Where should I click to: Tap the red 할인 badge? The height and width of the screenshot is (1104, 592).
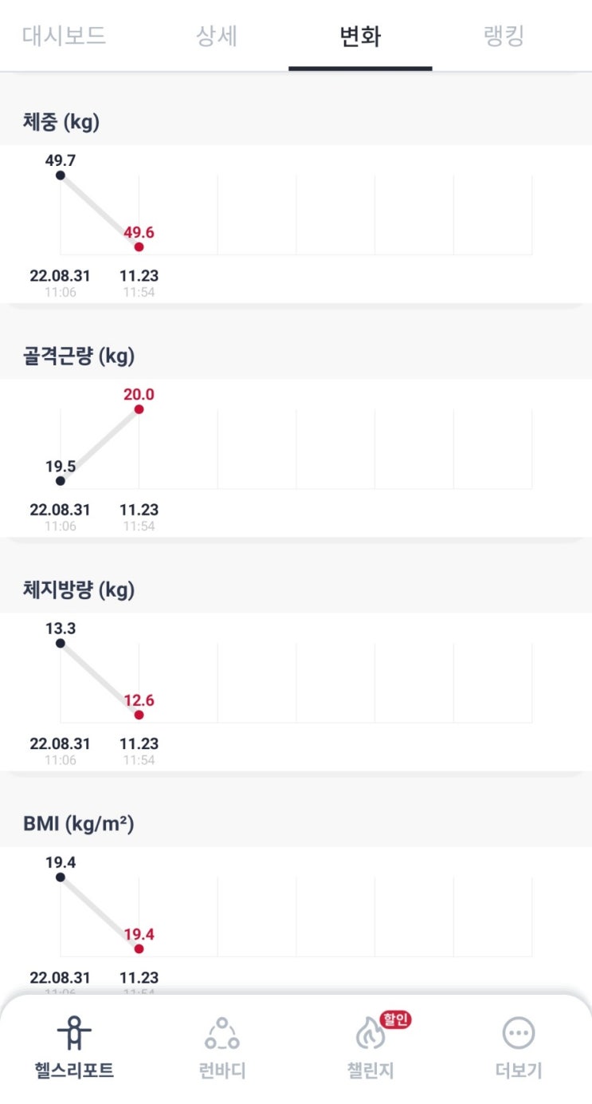coord(395,1019)
